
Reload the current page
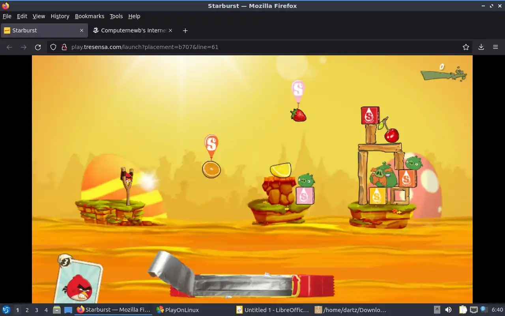click(x=38, y=47)
